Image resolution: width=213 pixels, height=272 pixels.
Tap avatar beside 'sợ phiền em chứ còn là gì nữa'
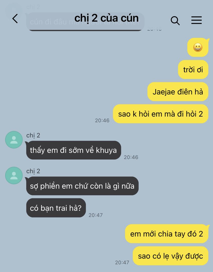tap(14, 176)
